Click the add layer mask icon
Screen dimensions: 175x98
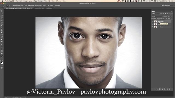coord(160,89)
